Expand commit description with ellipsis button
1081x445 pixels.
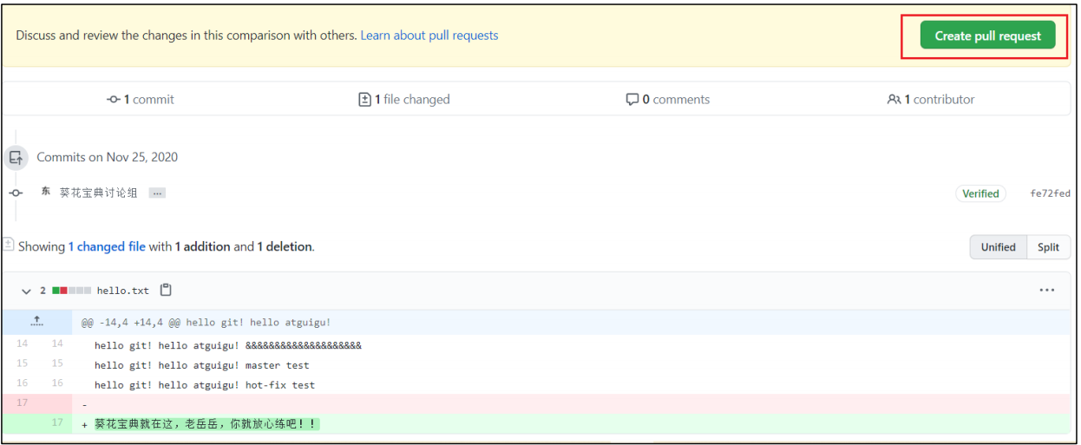click(157, 193)
